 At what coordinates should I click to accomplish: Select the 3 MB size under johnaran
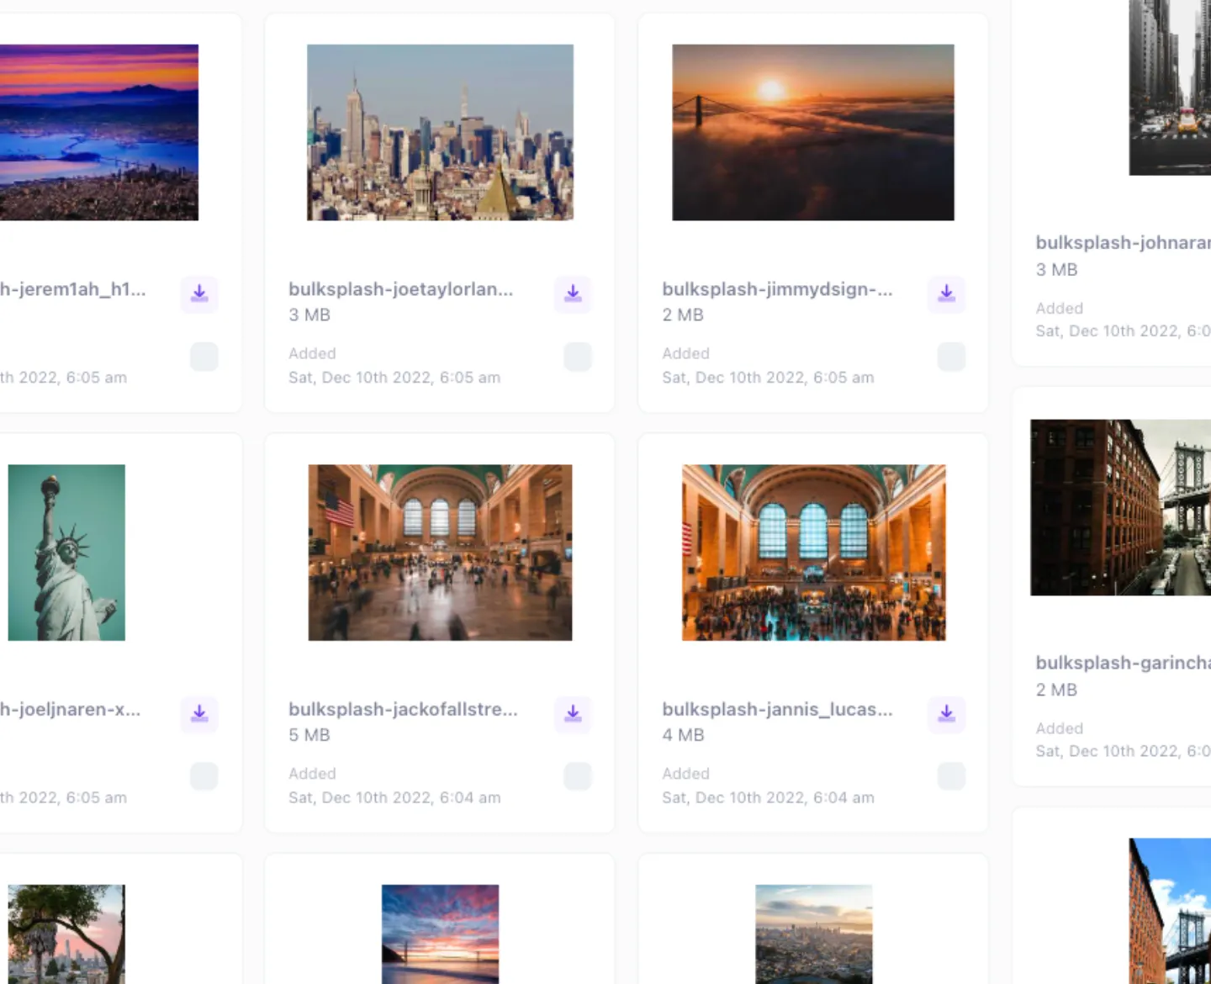pyautogui.click(x=1056, y=270)
